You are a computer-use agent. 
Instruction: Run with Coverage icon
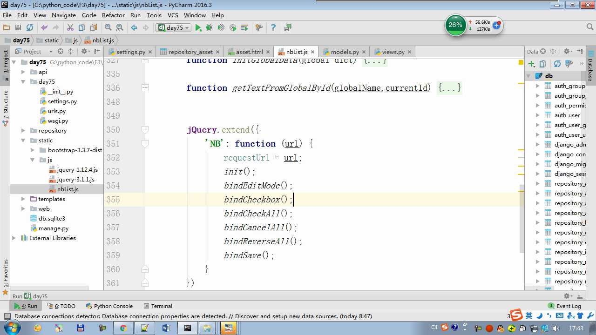point(221,28)
